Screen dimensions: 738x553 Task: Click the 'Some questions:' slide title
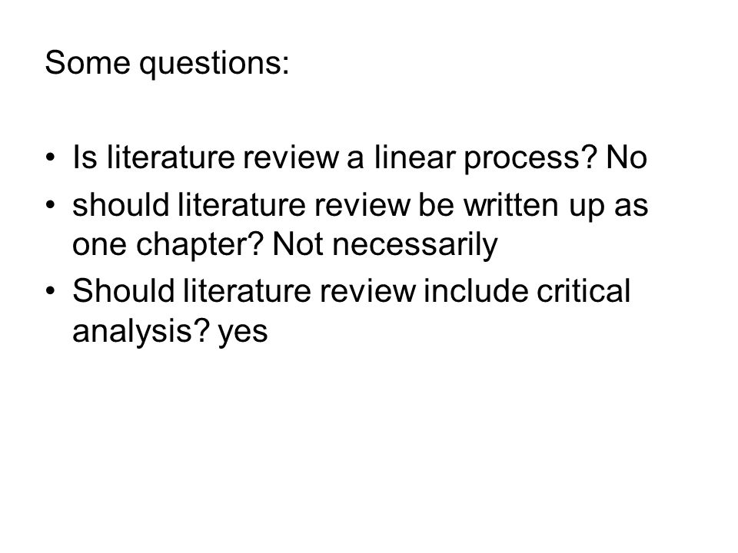167,63
